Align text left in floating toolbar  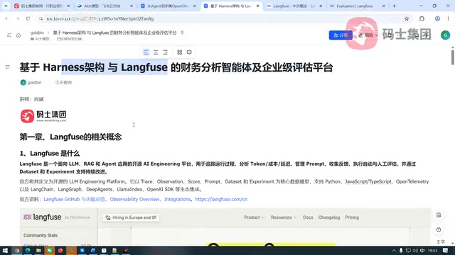[x=146, y=52]
